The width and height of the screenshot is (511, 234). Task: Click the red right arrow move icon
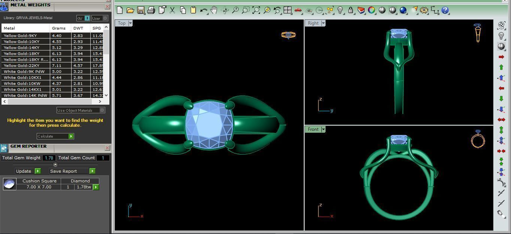[x=501, y=57]
